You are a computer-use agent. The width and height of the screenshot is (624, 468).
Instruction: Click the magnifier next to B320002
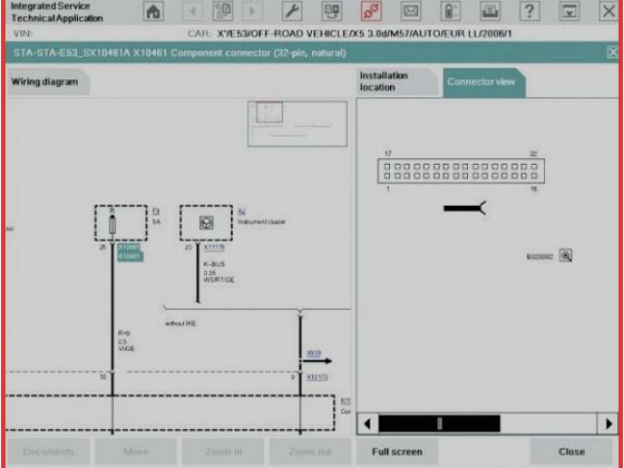[x=565, y=256]
